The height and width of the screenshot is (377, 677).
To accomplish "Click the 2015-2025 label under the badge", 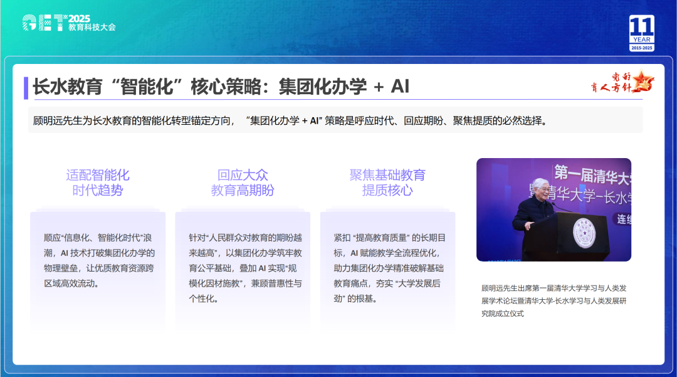I will (x=641, y=48).
